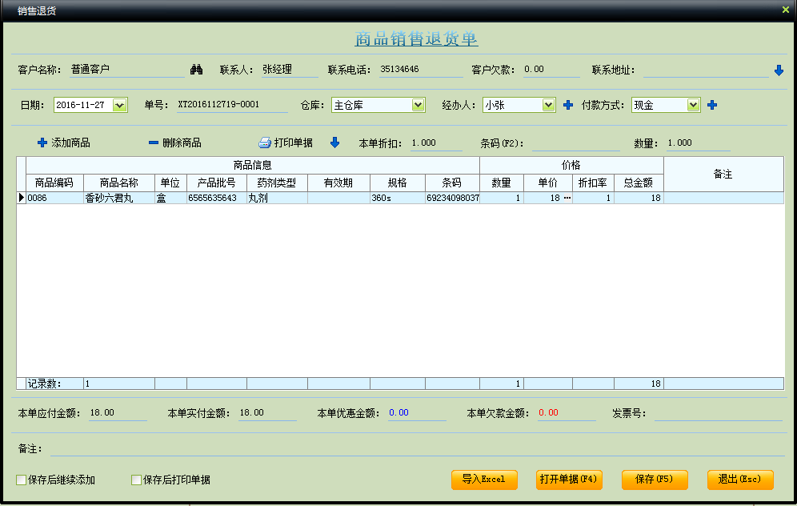Click the binoculars customer search icon

(x=197, y=70)
